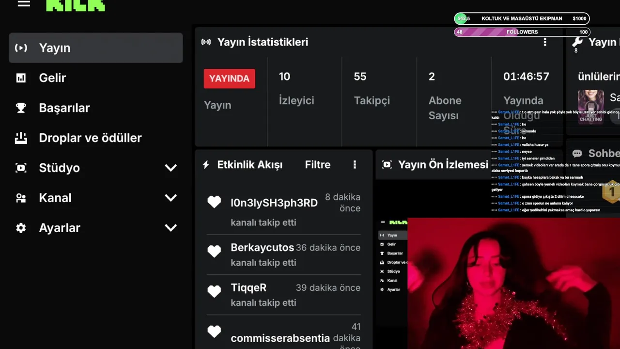This screenshot has height=349, width=620.
Task: Click the commisserabsentia username
Action: click(x=280, y=338)
